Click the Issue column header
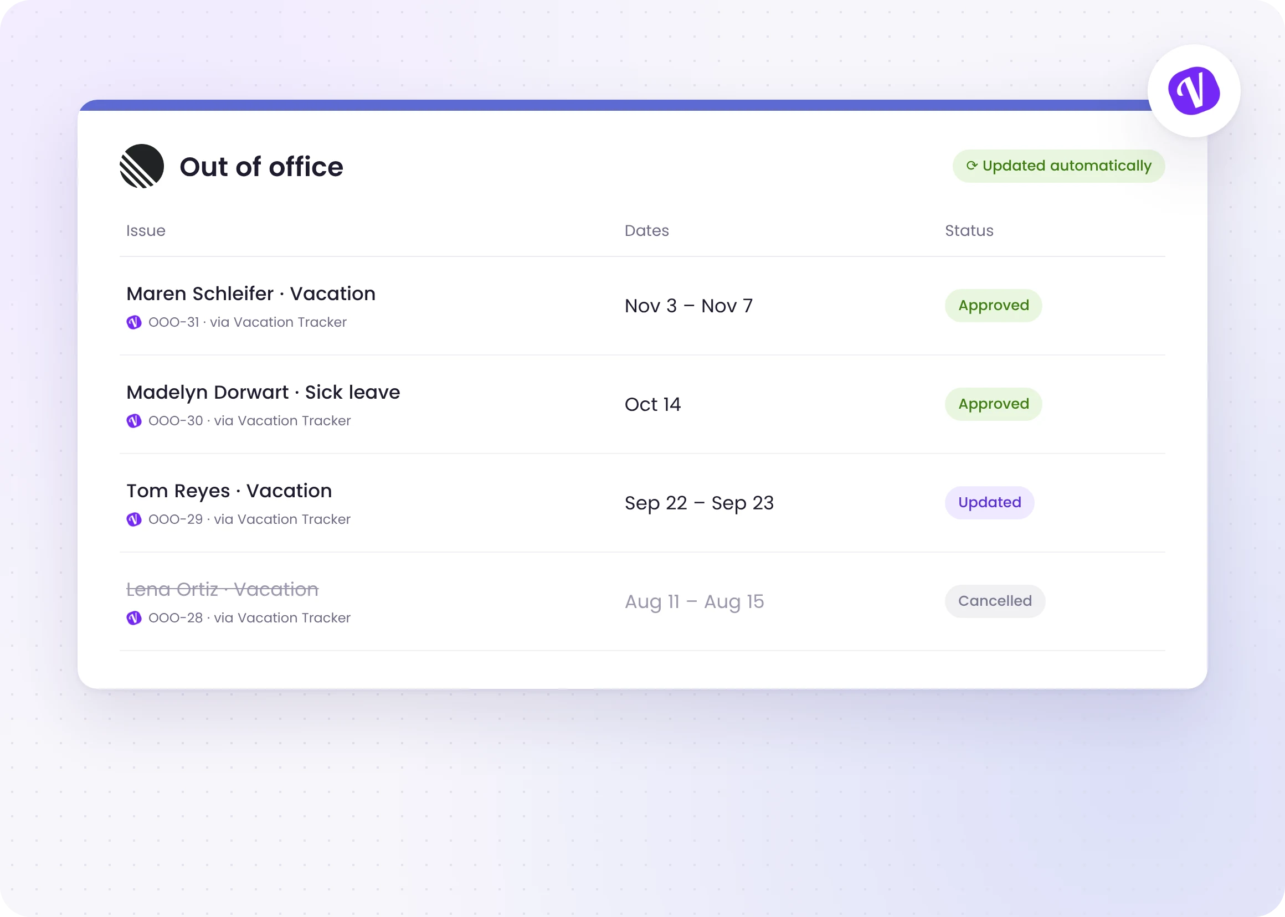 (146, 230)
